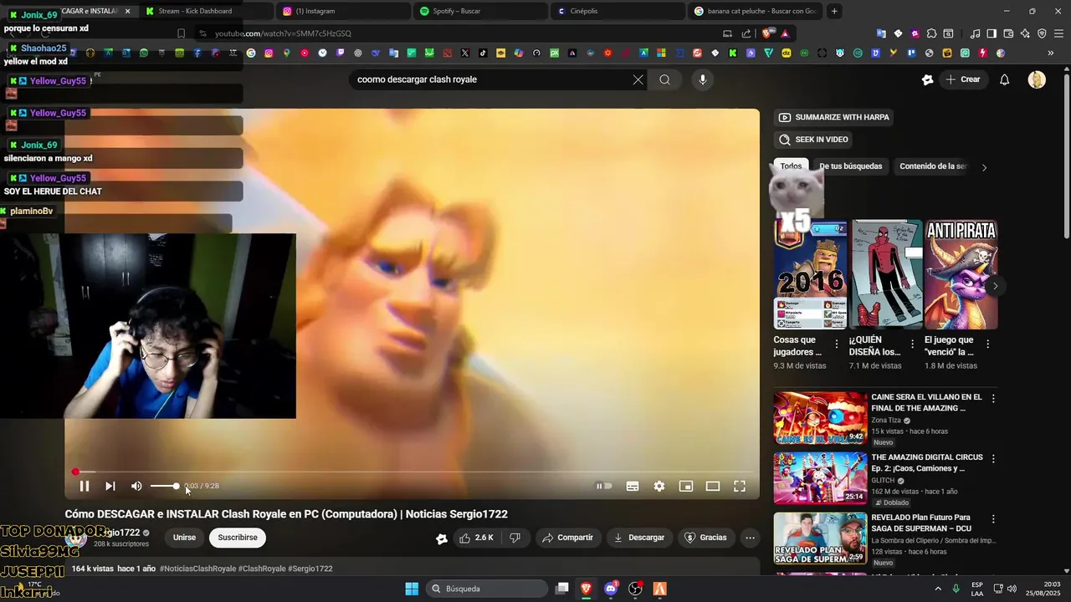Image resolution: width=1071 pixels, height=602 pixels.
Task: Click the search magnifier button
Action: click(x=664, y=79)
